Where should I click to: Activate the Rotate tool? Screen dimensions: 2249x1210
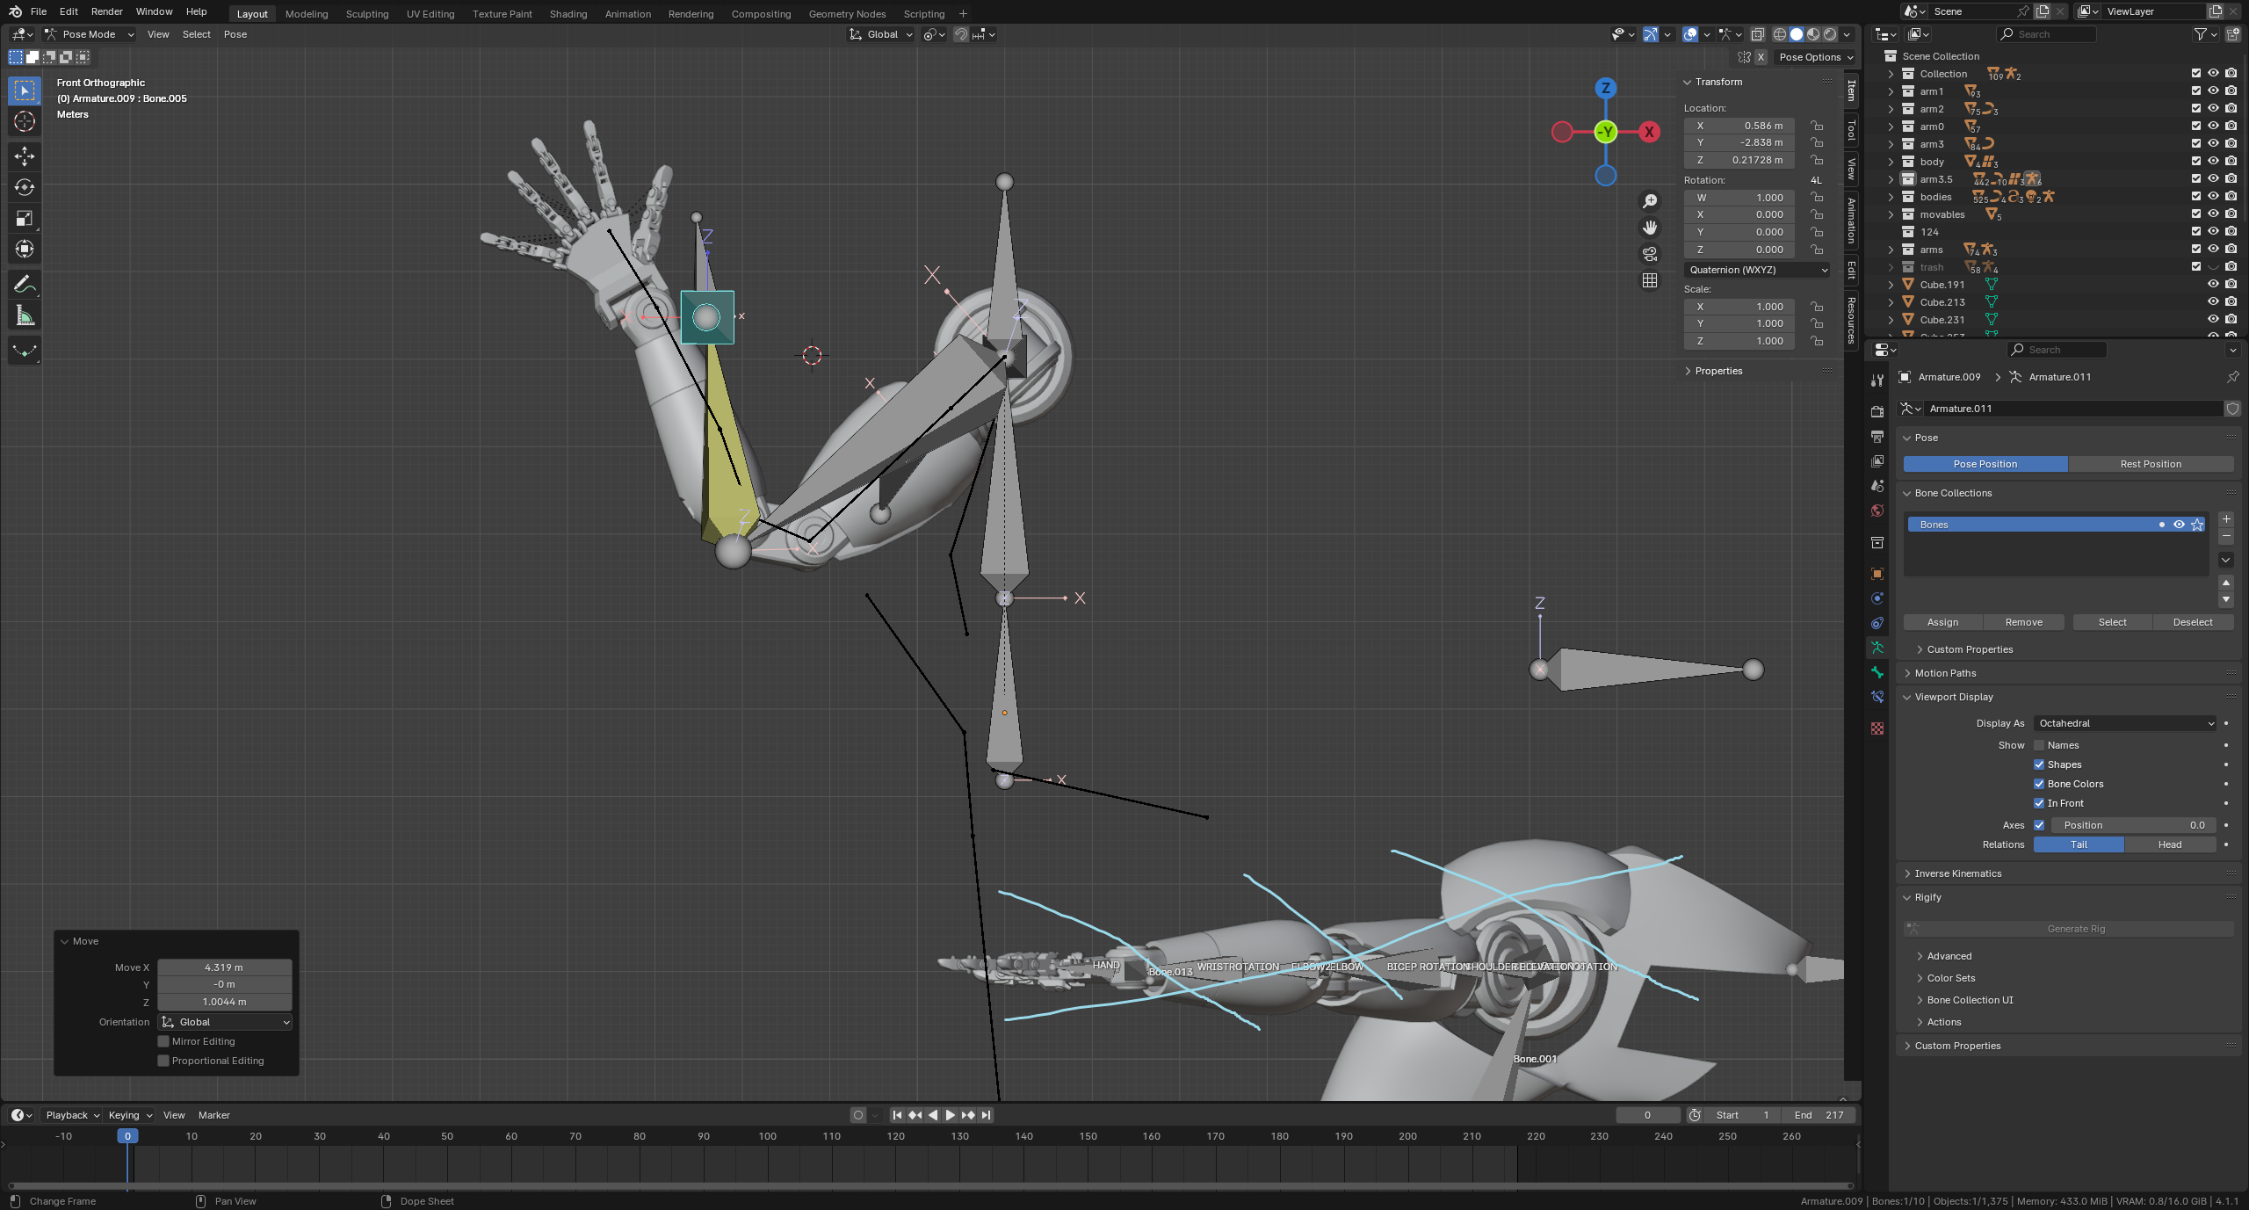click(x=25, y=187)
